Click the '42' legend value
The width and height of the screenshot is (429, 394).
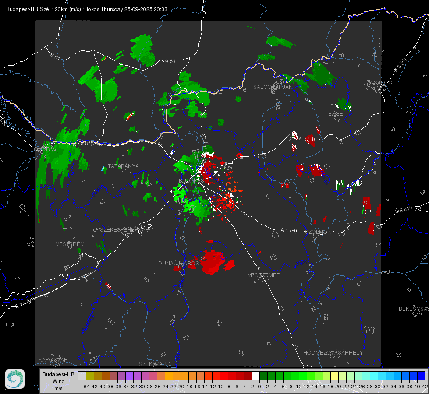(425, 387)
